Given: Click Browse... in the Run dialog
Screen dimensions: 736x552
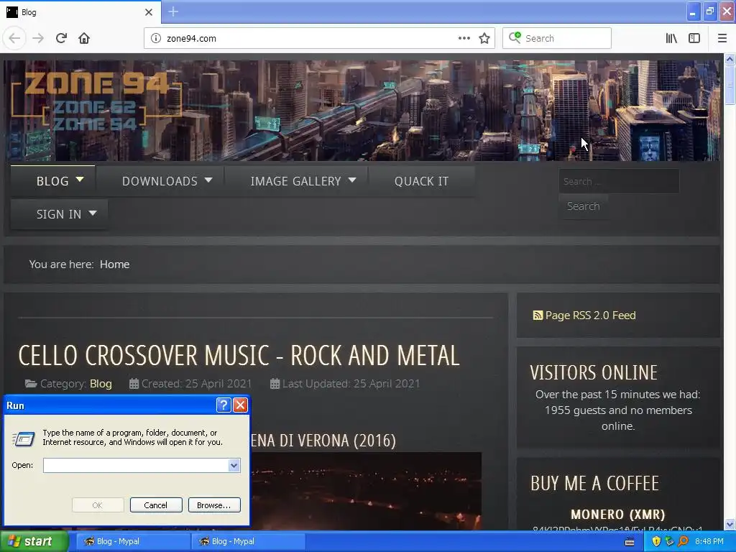Looking at the screenshot, I should point(214,505).
